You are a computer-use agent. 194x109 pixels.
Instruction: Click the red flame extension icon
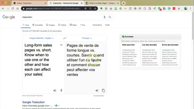(179, 8)
